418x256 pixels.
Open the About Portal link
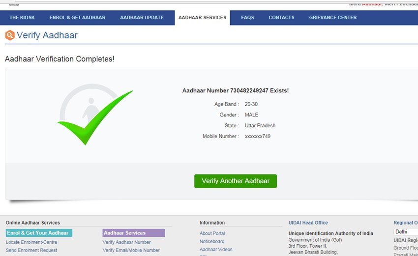212,233
